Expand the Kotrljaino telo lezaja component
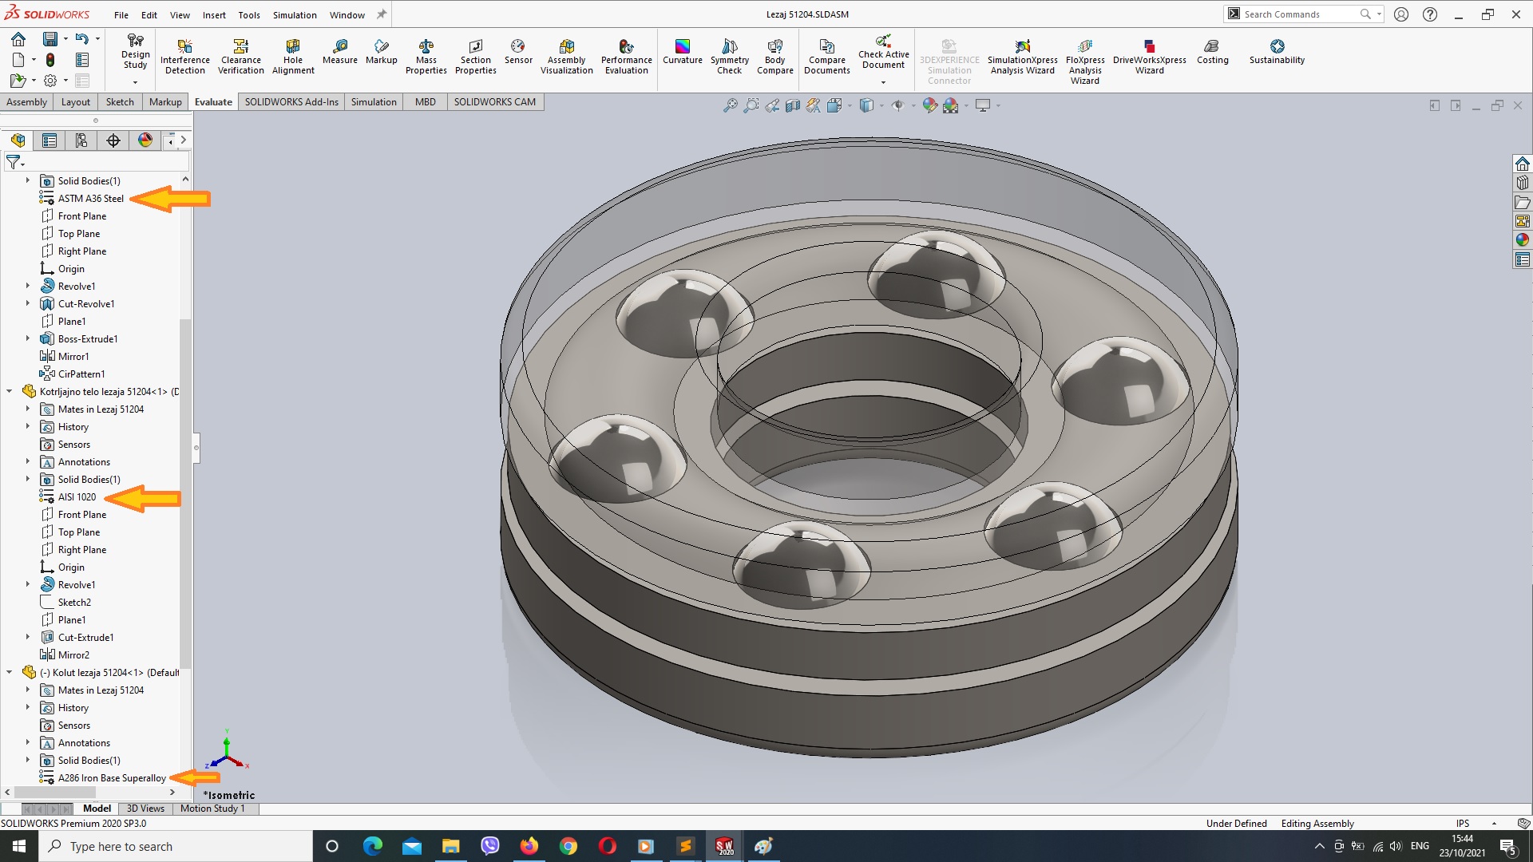The height and width of the screenshot is (862, 1533). click(10, 392)
